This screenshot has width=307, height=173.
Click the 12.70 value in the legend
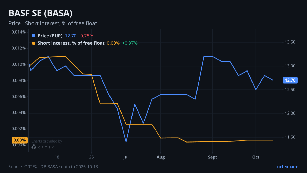pos(71,36)
